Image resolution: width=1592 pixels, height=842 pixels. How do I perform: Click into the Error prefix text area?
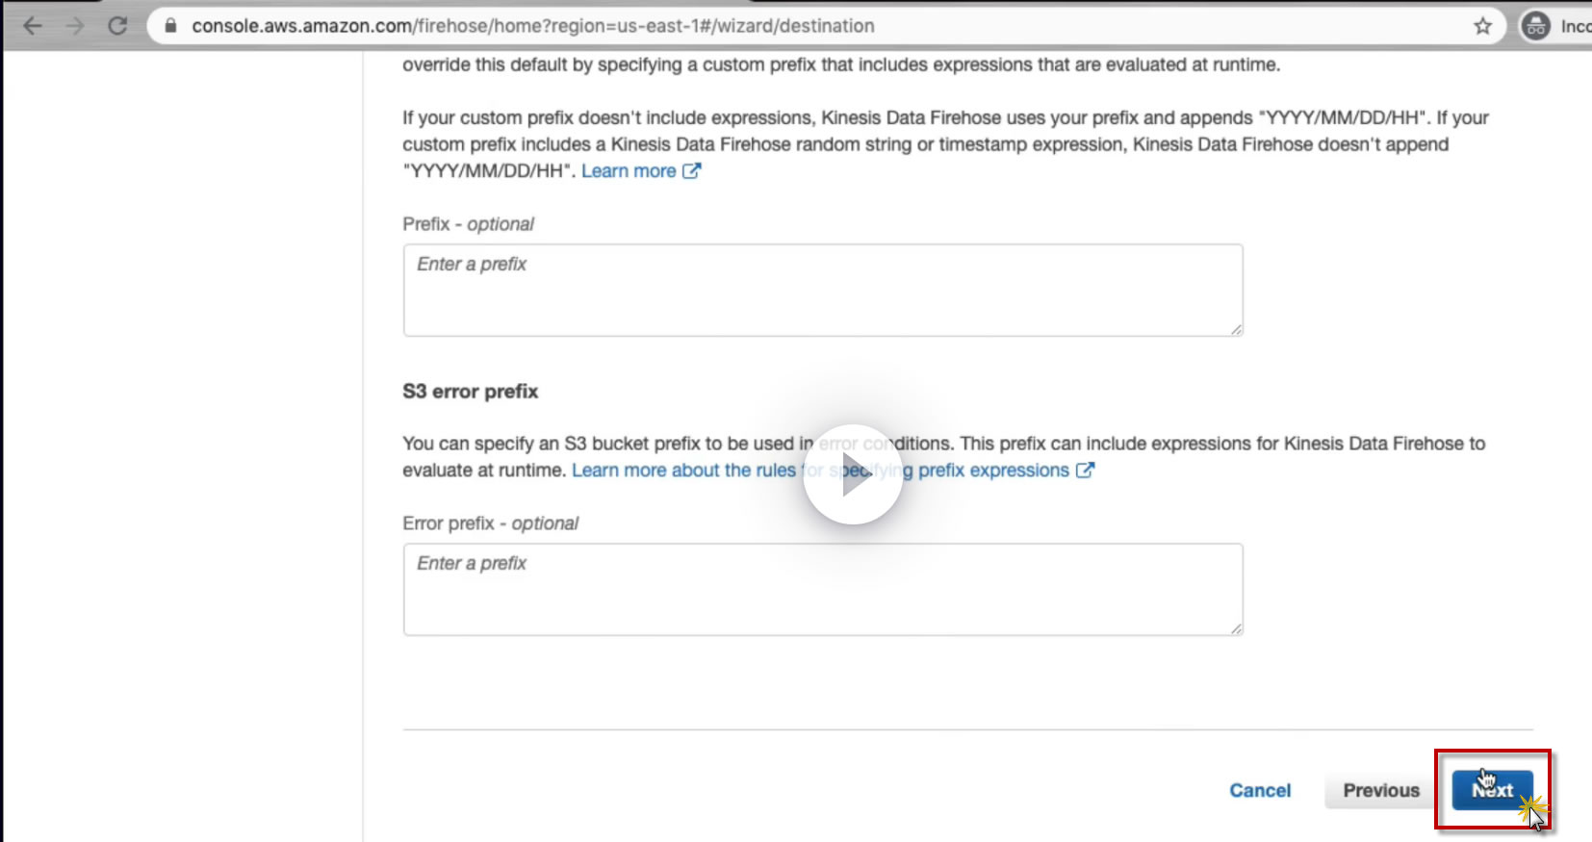coord(822,589)
